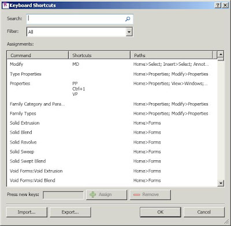
Task: Click the scroll up arrow of assignments list
Action: (x=221, y=54)
